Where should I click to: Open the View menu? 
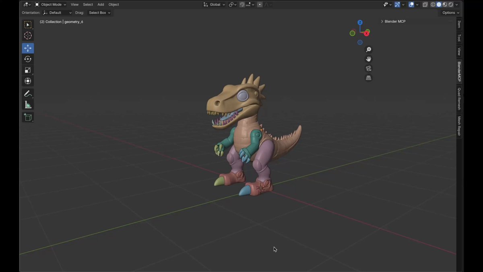74,4
